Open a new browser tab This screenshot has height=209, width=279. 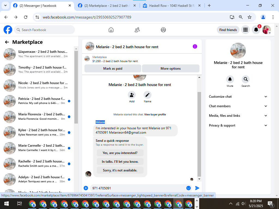click(x=209, y=5)
